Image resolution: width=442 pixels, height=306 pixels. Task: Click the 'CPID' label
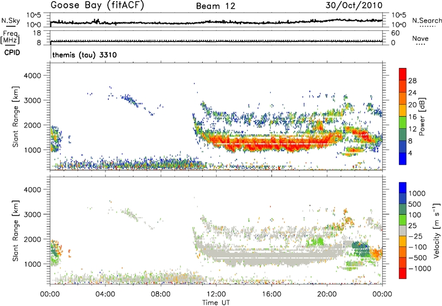click(12, 52)
